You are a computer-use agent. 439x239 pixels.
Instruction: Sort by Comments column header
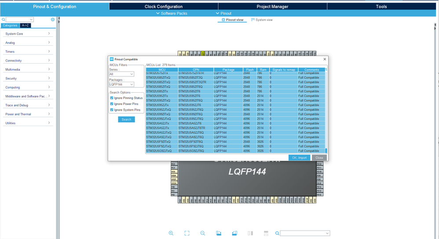[x=311, y=69]
